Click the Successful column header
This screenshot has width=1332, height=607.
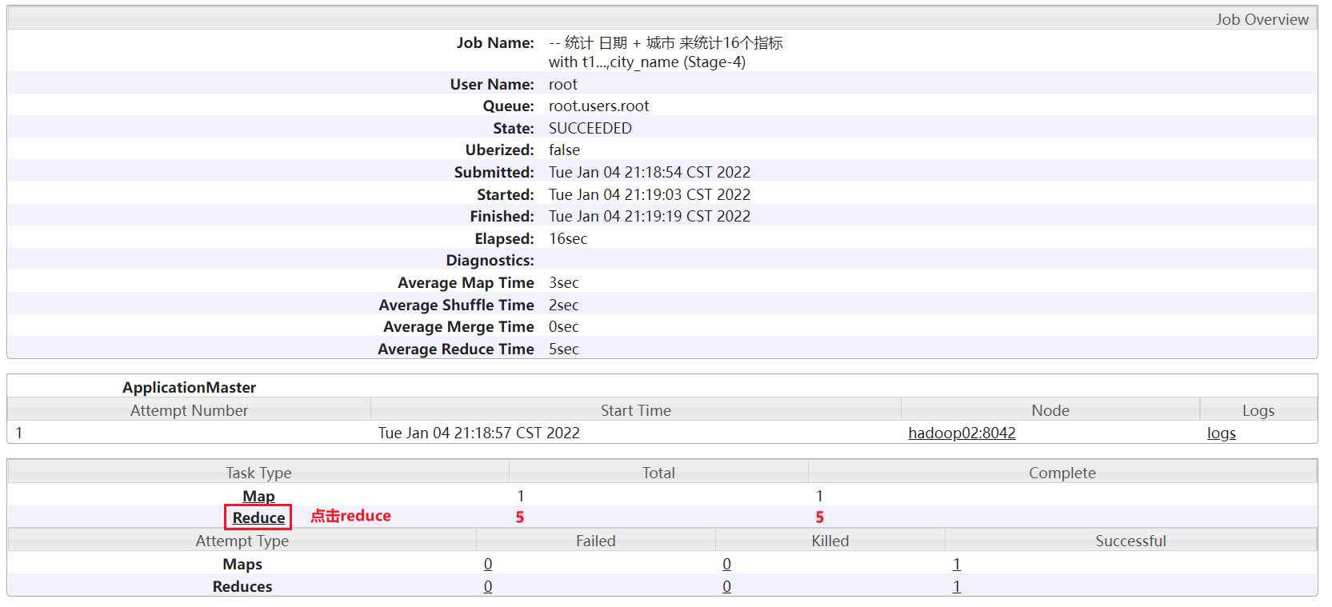point(1130,541)
